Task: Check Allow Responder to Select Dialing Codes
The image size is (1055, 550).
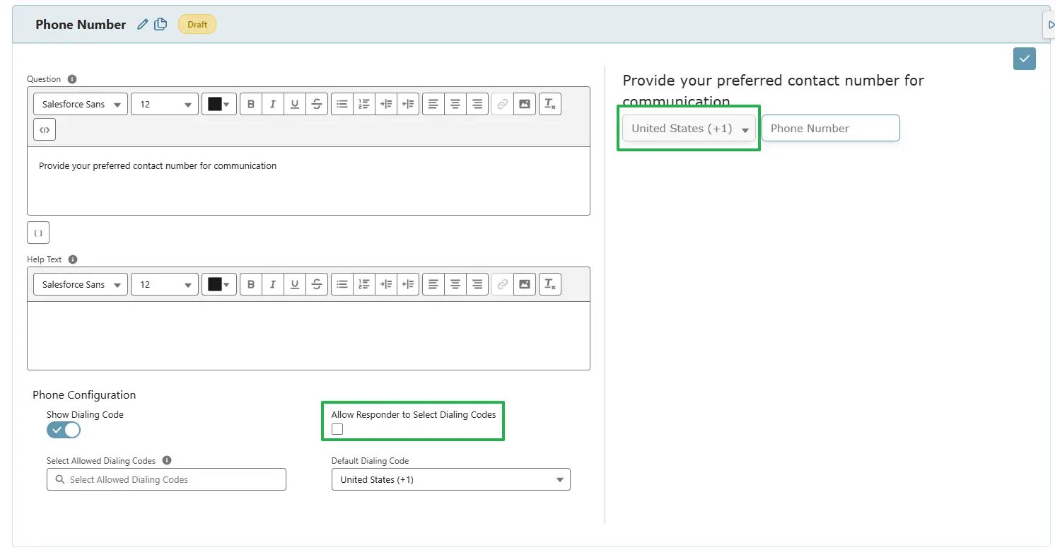Action: (x=337, y=429)
